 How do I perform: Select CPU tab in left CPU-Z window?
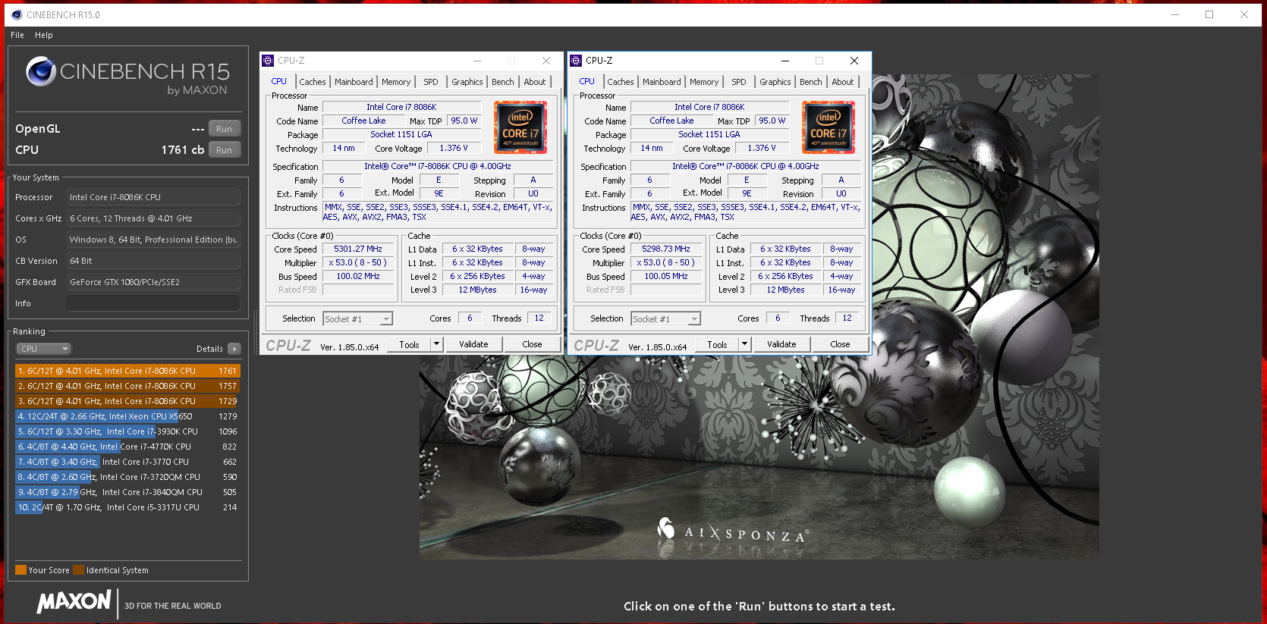coord(279,81)
